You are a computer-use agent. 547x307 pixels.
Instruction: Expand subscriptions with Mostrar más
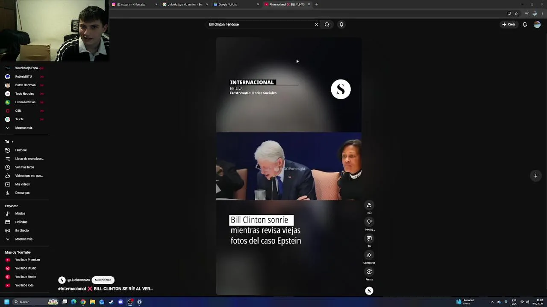click(24, 127)
